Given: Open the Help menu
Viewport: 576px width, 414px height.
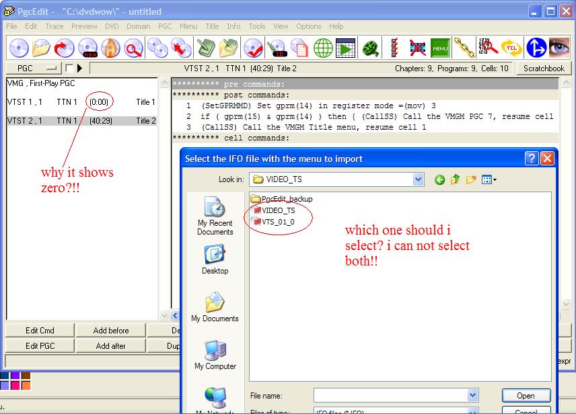Looking at the screenshot, I should [x=336, y=26].
